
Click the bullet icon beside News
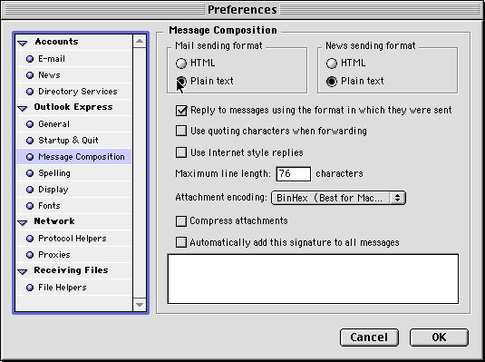pos(30,75)
